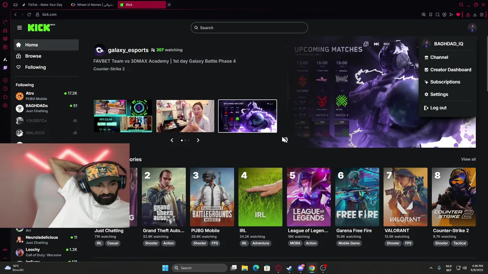Open Windows Start menu
488x274 pixels.
(x=165, y=268)
